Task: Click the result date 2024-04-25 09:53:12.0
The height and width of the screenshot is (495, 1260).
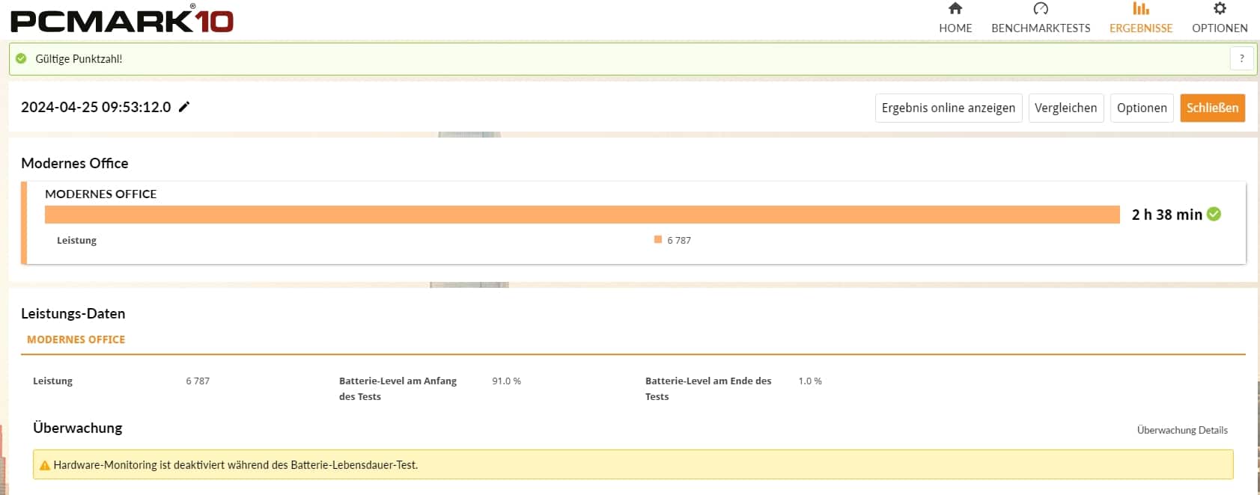Action: point(96,107)
